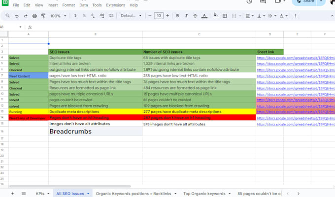Switch to Organic Keywords positions + Backlinks tab
This screenshot has height=197, width=335.
point(134,194)
